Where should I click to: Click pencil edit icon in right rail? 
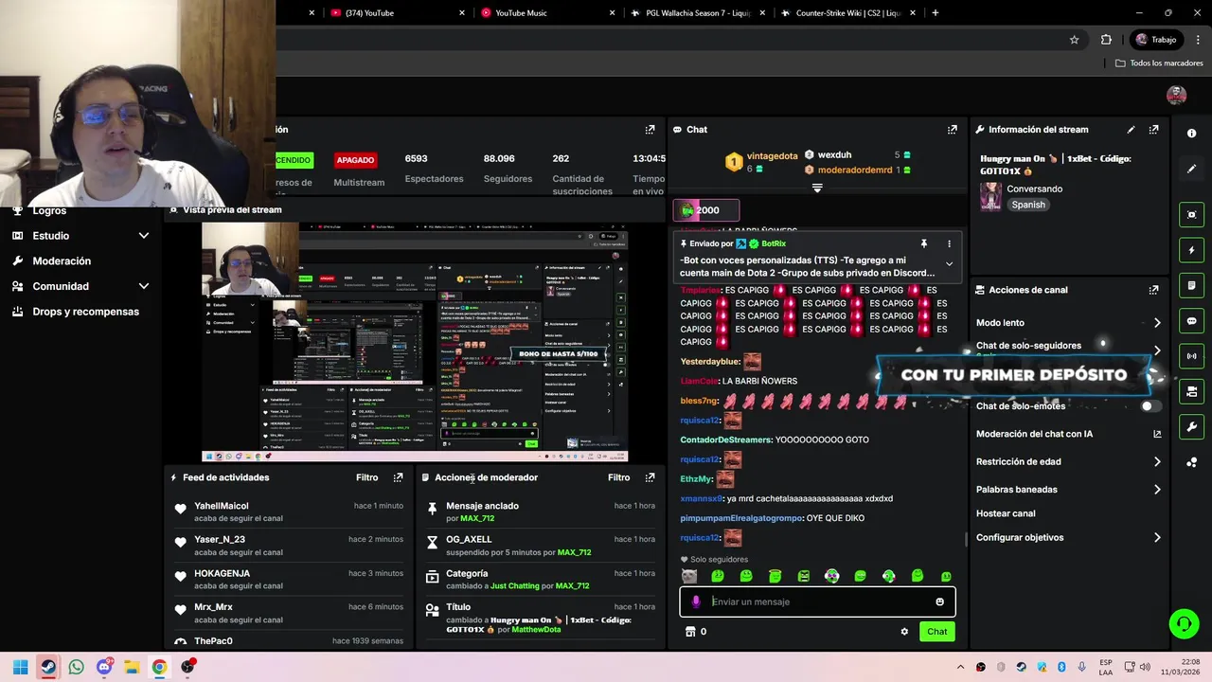click(1191, 169)
